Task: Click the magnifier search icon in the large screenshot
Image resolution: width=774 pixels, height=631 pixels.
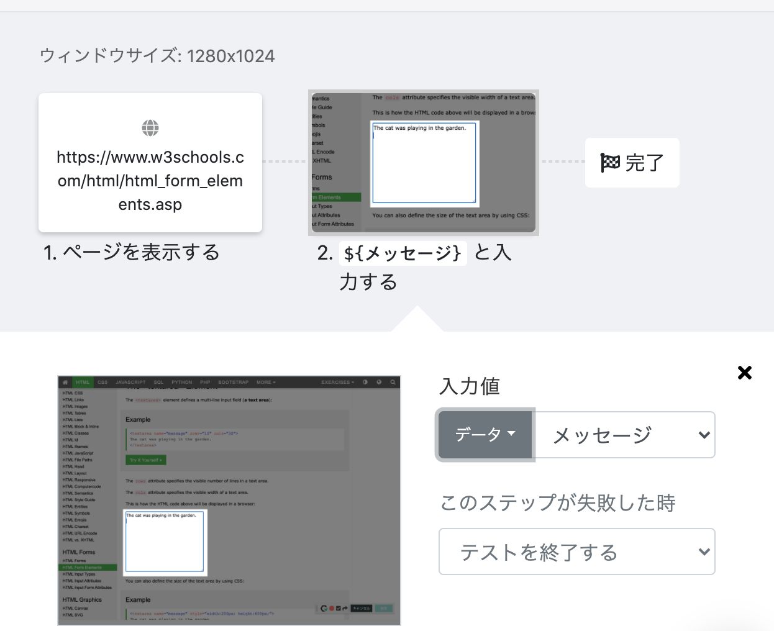Action: [x=393, y=383]
